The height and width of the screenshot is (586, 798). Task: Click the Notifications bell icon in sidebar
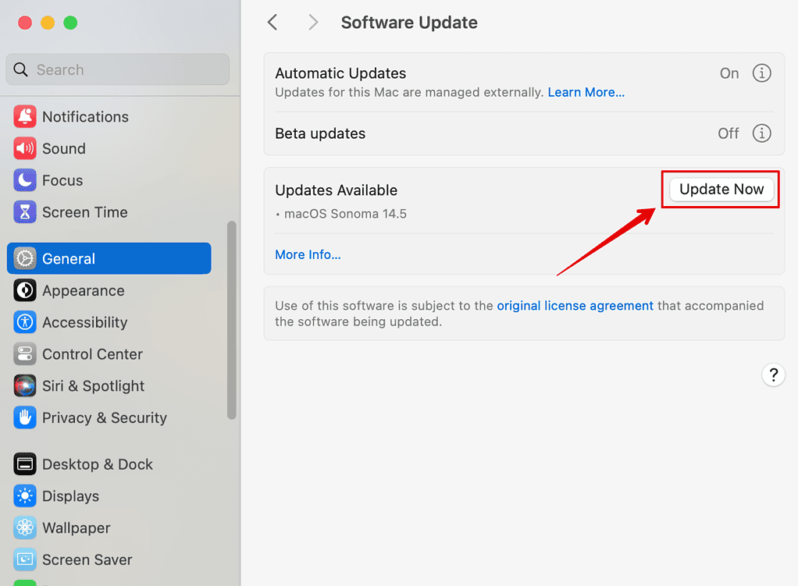25,117
